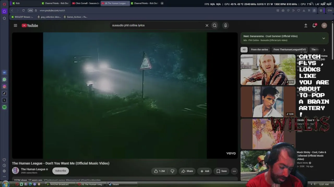This screenshot has width=334, height=187.
Task: Open WillisEXP Stream bookmark
Action: pyautogui.click(x=22, y=17)
